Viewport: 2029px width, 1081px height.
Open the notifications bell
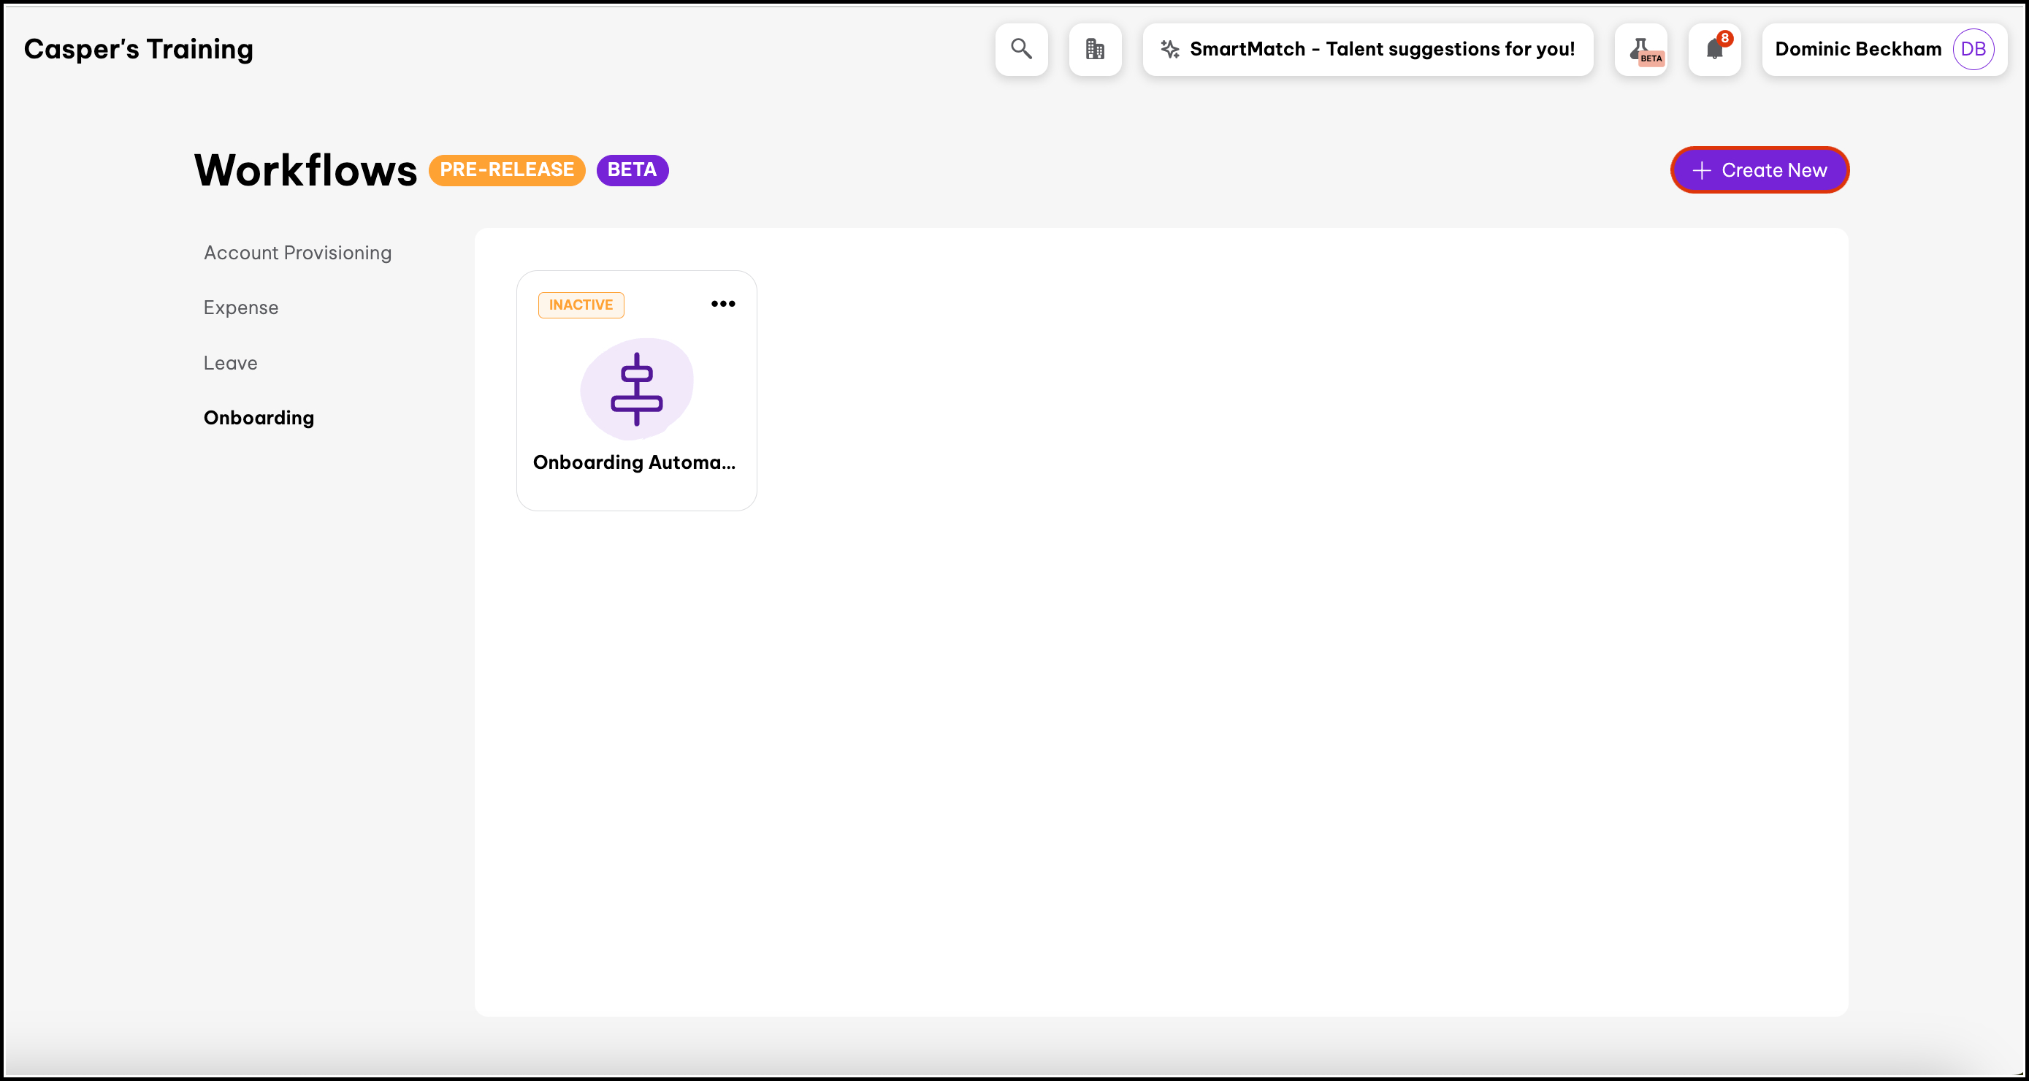click(1715, 49)
